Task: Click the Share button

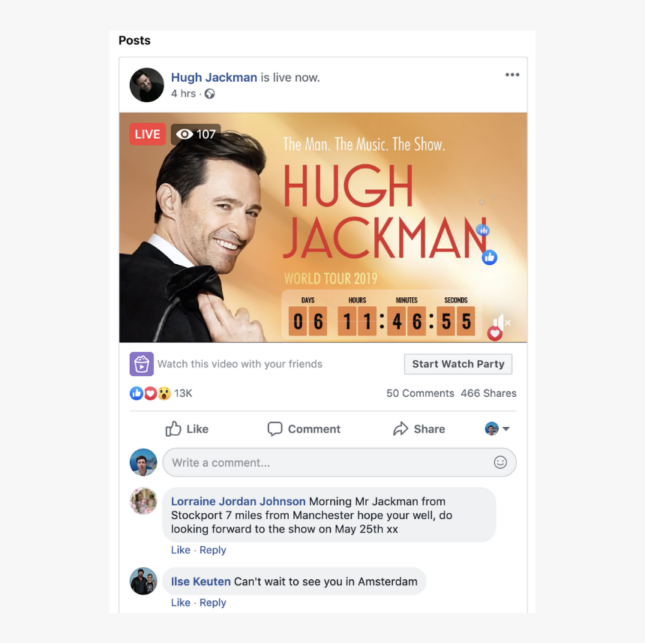Action: pos(418,429)
